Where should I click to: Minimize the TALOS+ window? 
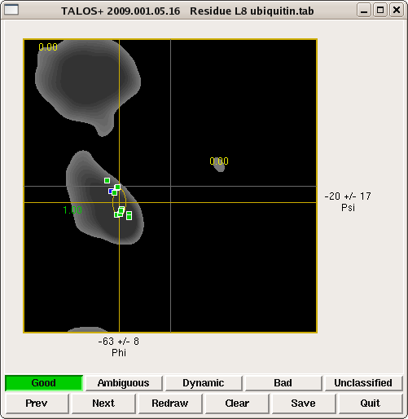364,11
